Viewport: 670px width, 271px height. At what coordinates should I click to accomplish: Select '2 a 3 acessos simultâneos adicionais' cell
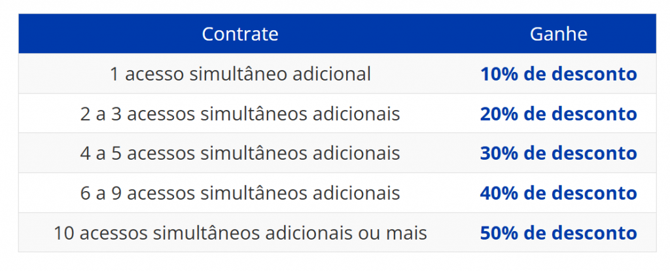(240, 114)
